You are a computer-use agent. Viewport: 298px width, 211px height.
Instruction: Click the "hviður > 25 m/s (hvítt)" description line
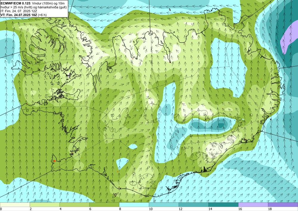[16, 7]
